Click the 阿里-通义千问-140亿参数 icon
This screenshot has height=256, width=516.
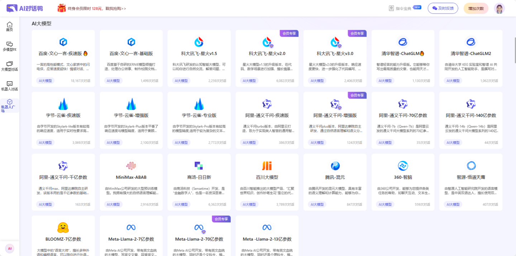point(471,104)
